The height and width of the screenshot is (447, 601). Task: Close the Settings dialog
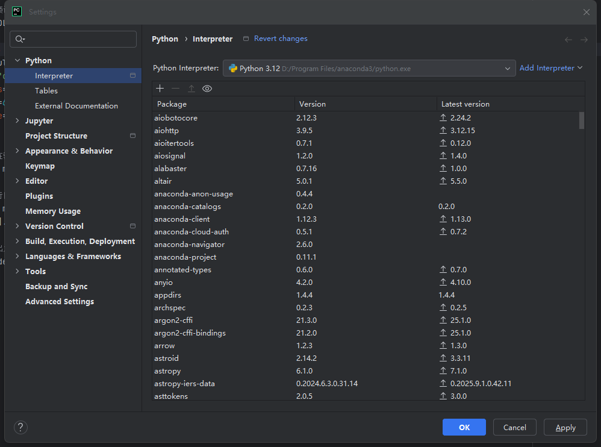587,12
